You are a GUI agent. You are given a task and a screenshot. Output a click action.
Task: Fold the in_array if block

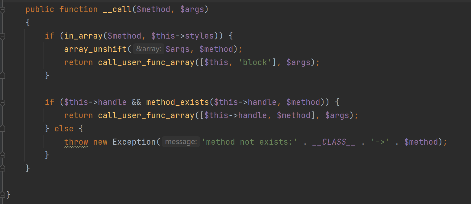(2, 37)
